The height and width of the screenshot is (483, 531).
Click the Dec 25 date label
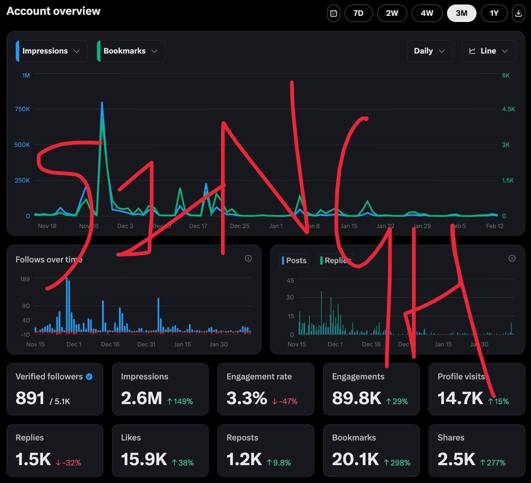[x=240, y=226]
